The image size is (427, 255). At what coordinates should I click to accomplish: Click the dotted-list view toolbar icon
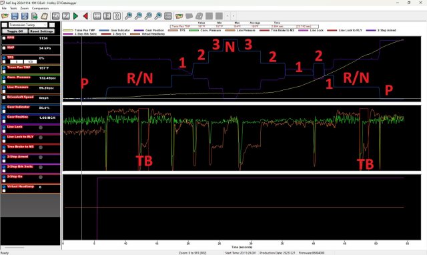point(117,16)
